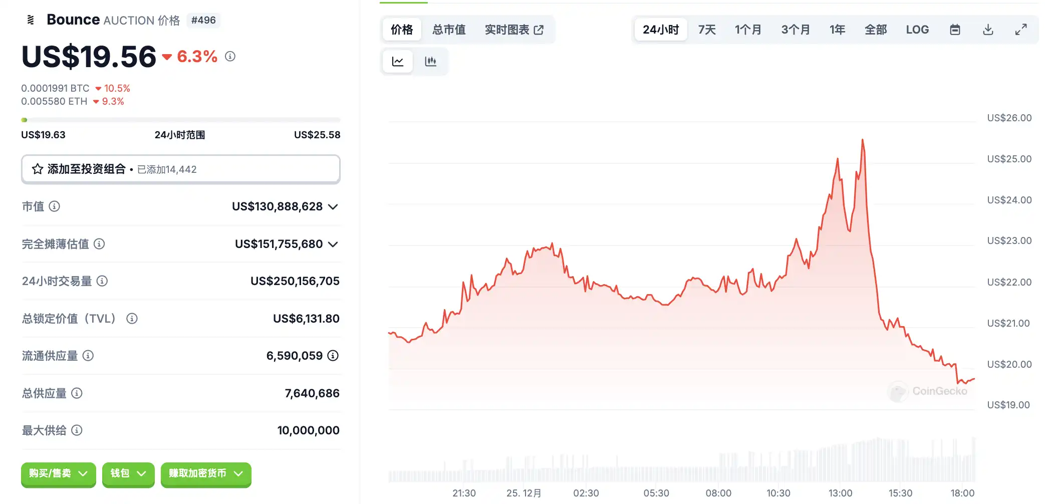Expand the US$130,888,628 market cap details

tap(333, 206)
